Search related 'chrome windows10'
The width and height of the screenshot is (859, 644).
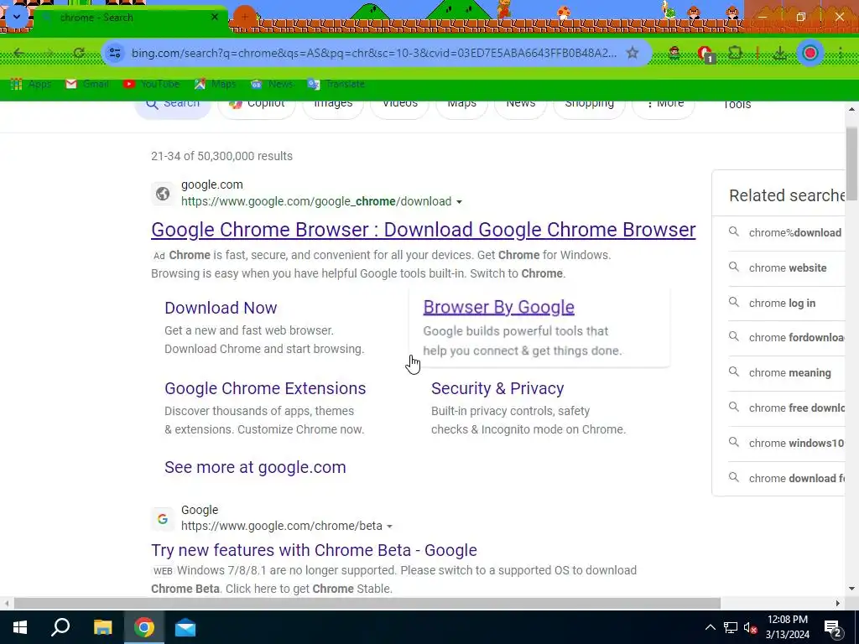point(787,443)
